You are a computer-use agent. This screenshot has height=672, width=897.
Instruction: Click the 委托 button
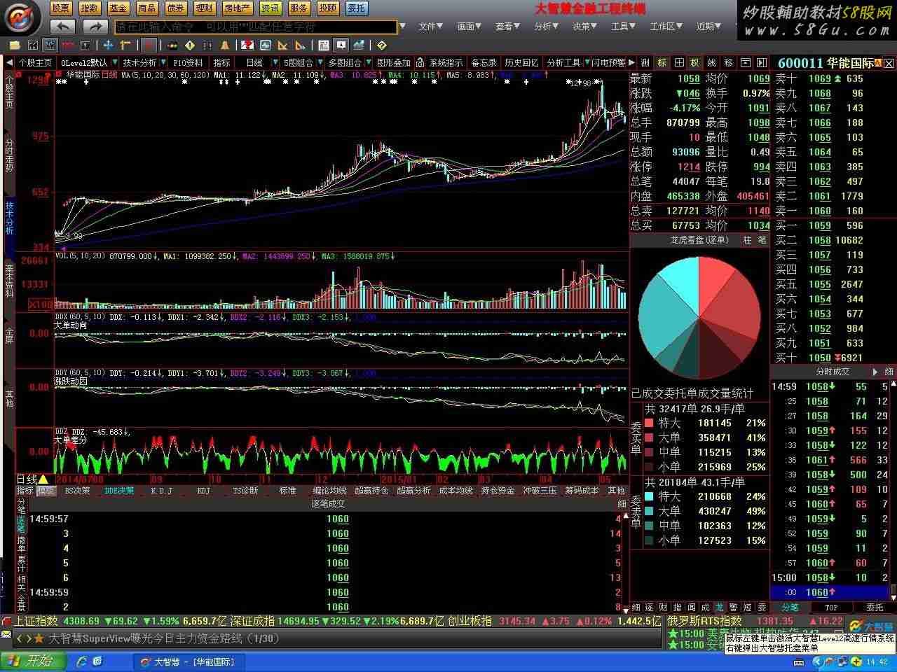click(356, 8)
